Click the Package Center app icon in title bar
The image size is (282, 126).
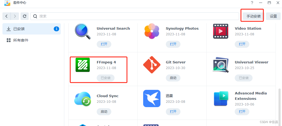[x=7, y=3]
